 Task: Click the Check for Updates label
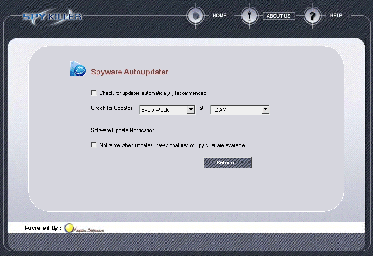[x=112, y=108]
